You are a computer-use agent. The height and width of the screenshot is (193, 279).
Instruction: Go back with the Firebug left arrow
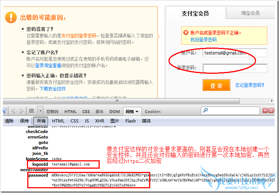click(x=13, y=111)
